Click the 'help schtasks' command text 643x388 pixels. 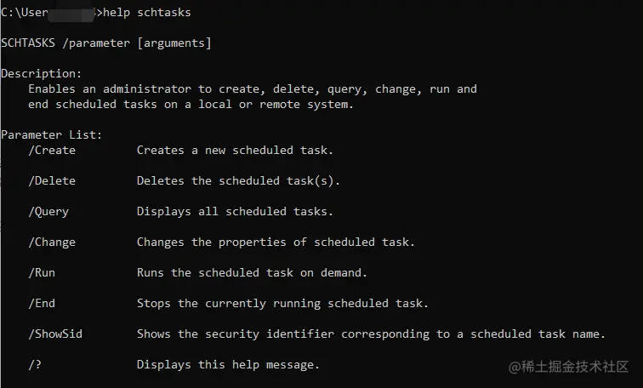point(146,13)
